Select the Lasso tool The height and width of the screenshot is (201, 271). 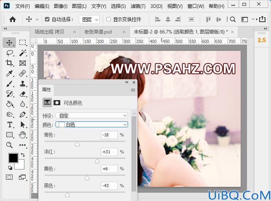click(x=10, y=53)
